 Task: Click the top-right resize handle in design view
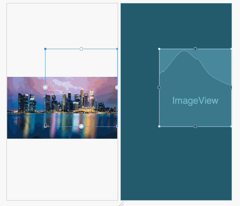click(x=117, y=49)
